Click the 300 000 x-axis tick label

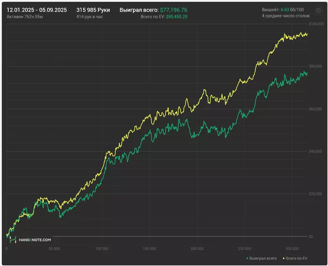(292, 248)
